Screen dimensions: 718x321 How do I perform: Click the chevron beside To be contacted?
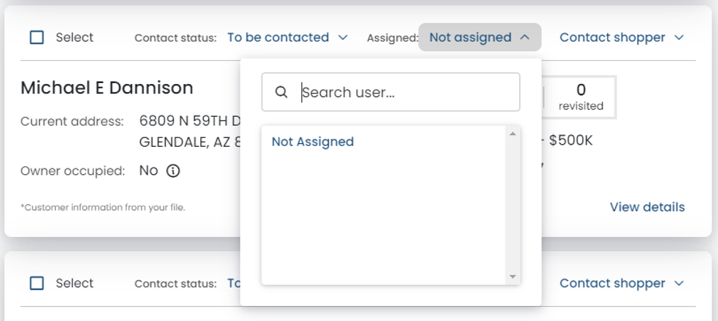click(x=342, y=37)
